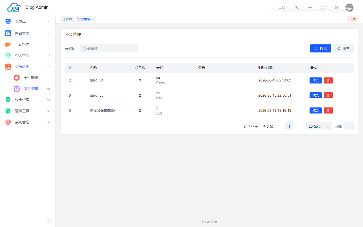Open RPG管理 menu item

[x=31, y=89]
